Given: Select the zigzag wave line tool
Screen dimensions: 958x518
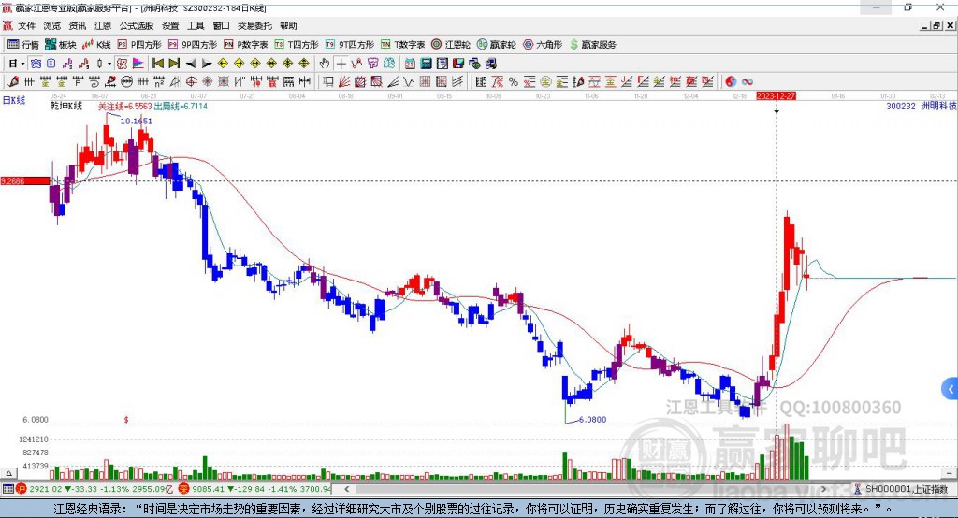Looking at the screenshot, I should 408,81.
